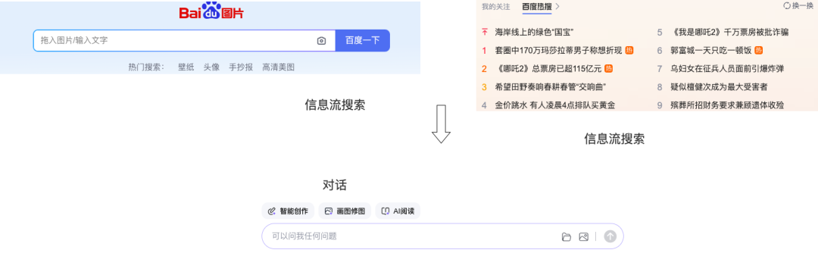Open headline 金价跳水 有人凌晨4点排队买黄金
Viewport: 818px width, 278px height.
pyautogui.click(x=555, y=105)
